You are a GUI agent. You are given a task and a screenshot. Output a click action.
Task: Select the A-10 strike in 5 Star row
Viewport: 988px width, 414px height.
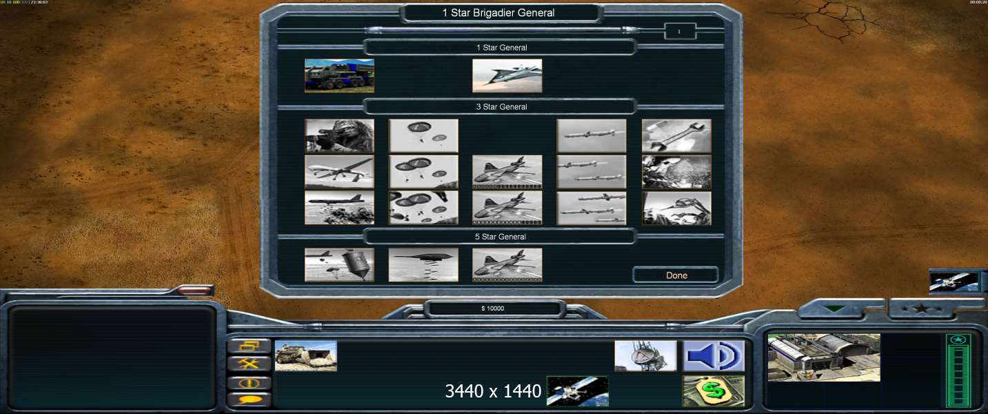pos(507,265)
